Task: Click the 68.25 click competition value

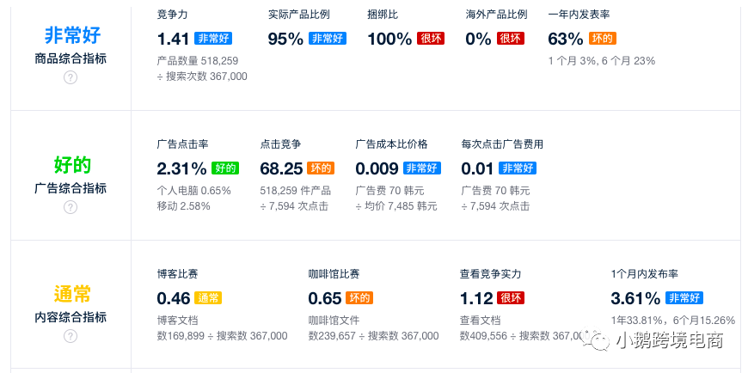Action: coord(281,168)
